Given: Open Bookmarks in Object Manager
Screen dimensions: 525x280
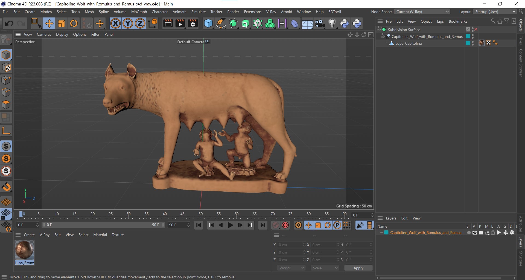Looking at the screenshot, I should (x=458, y=21).
